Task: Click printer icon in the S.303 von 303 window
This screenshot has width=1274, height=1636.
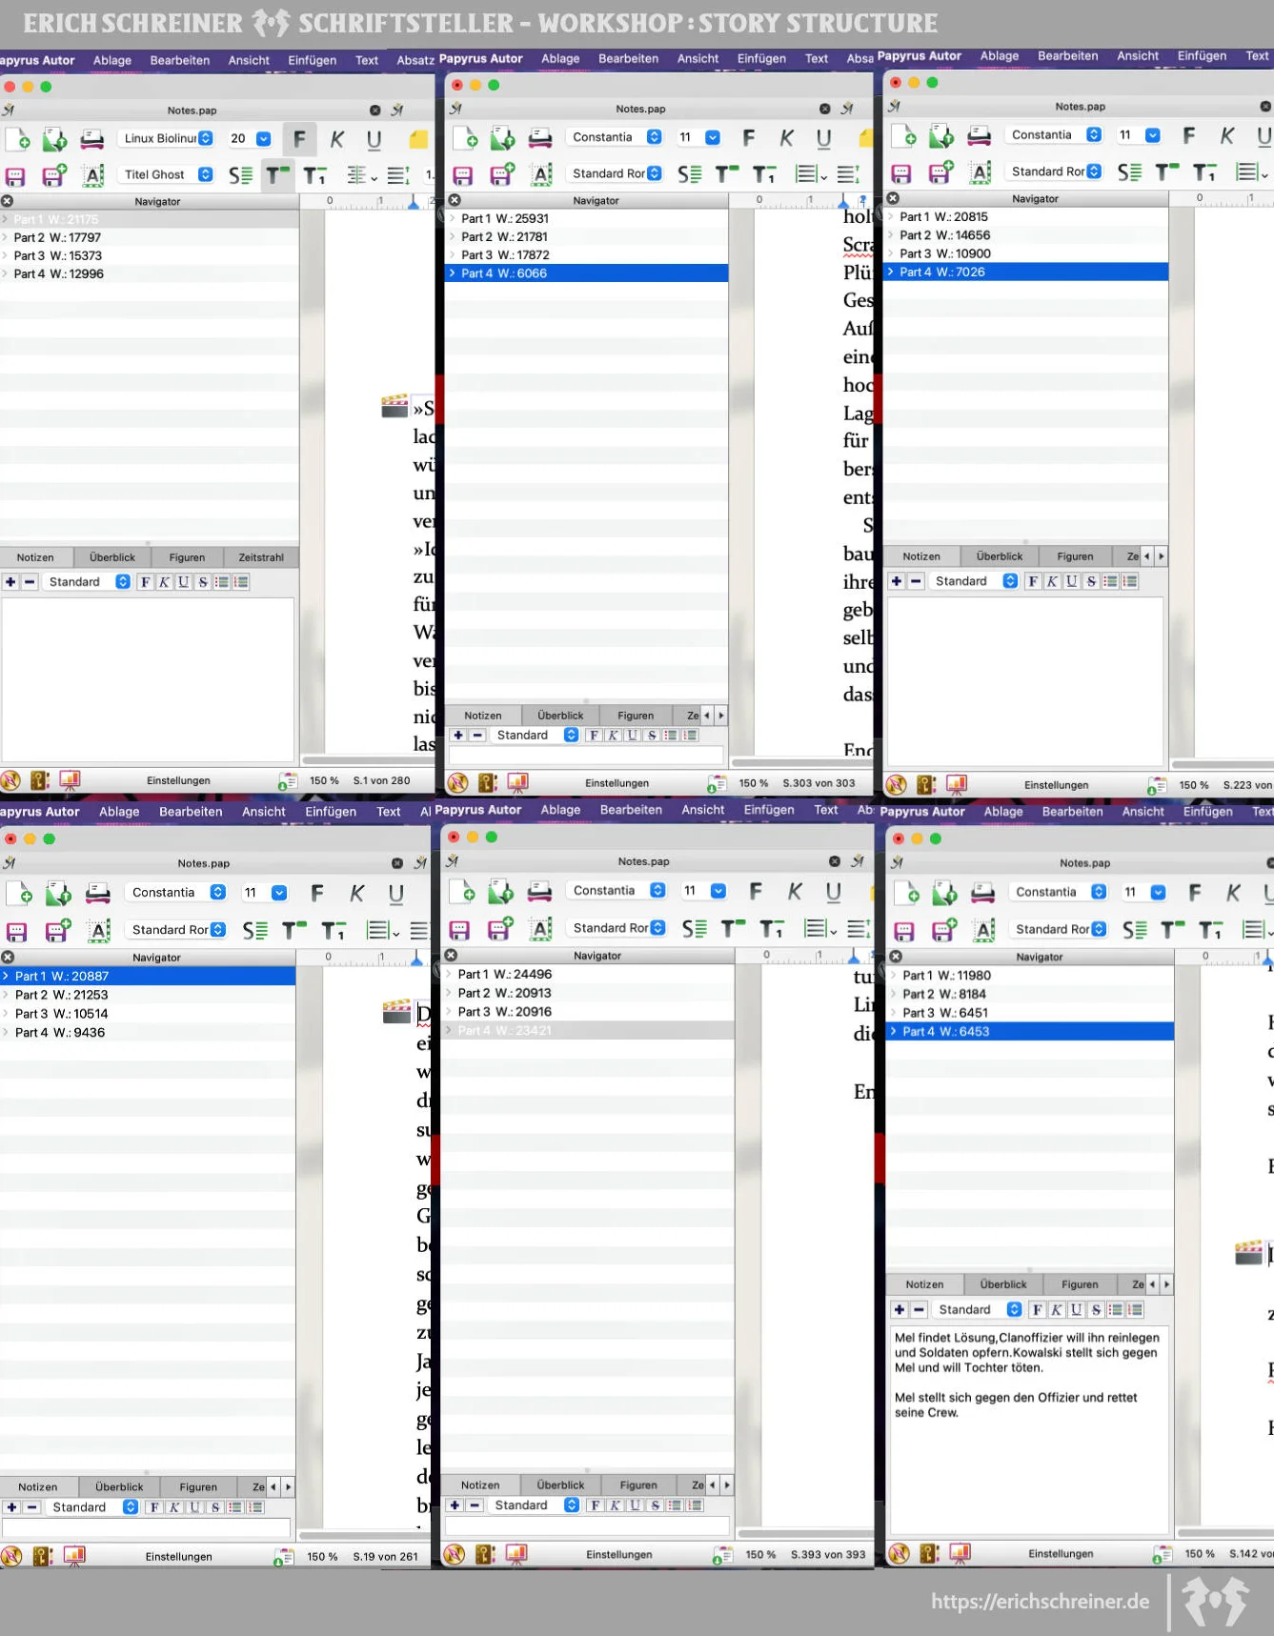Action: coord(540,138)
